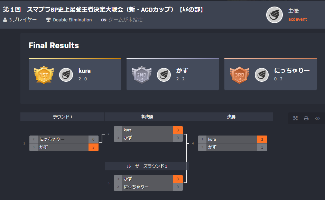Click かず's avatar in the 2ND card
The width and height of the screenshot is (325, 200).
(x=164, y=74)
